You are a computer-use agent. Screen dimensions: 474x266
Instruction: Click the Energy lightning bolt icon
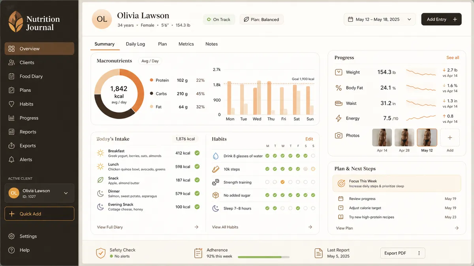tap(339, 118)
